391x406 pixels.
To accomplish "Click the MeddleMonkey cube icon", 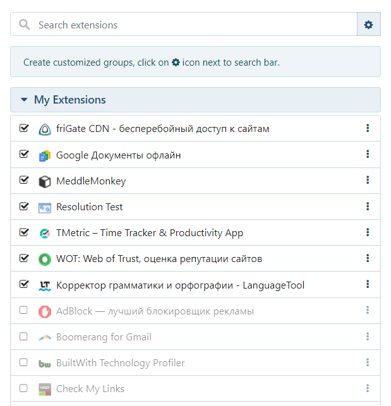I will tap(45, 181).
